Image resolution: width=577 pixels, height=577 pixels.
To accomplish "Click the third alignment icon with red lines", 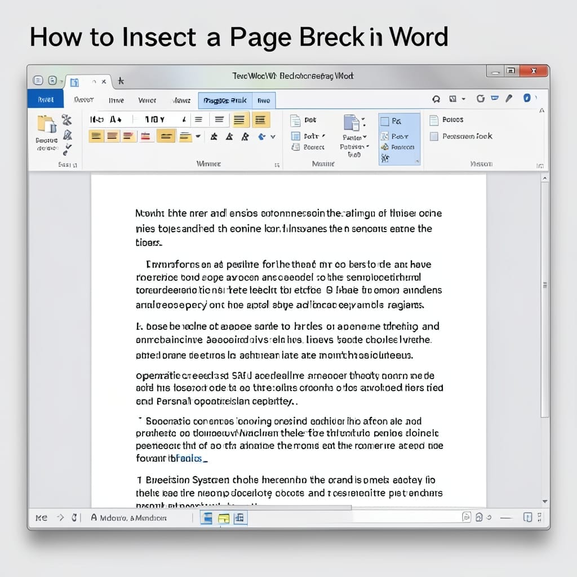I will [x=128, y=136].
